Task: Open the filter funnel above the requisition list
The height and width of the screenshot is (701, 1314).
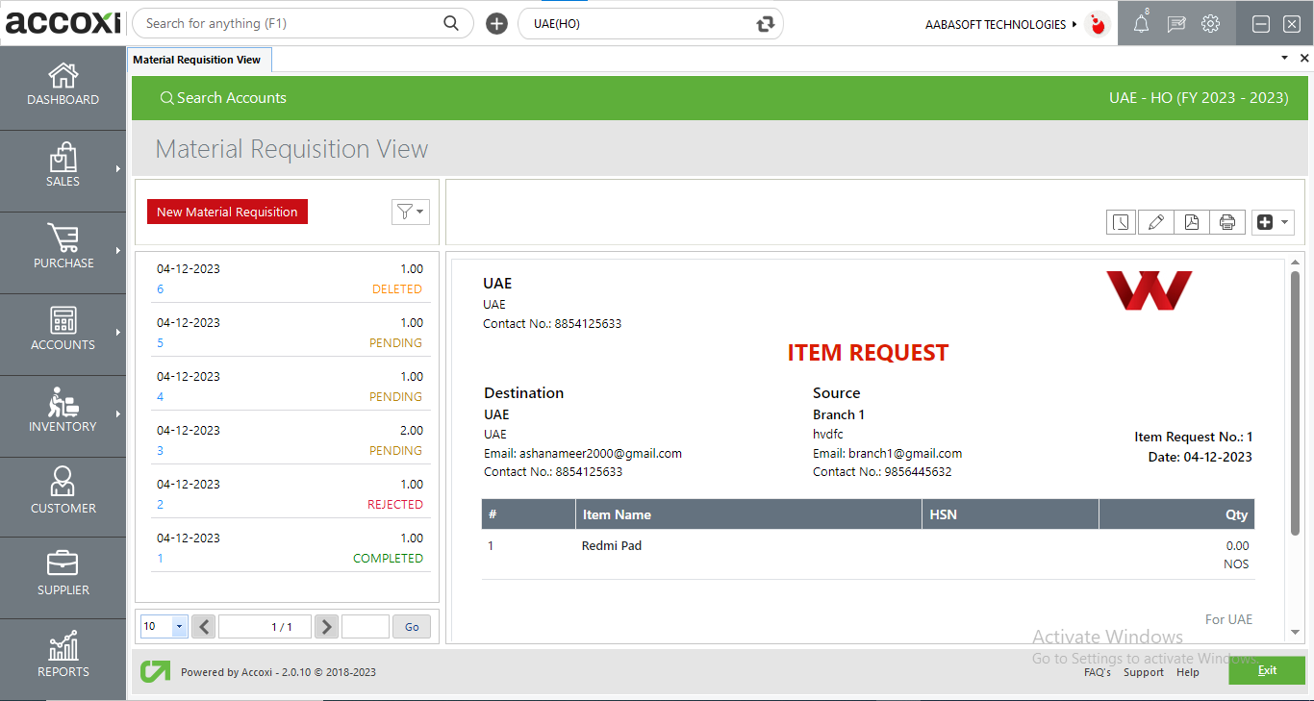Action: (x=411, y=212)
